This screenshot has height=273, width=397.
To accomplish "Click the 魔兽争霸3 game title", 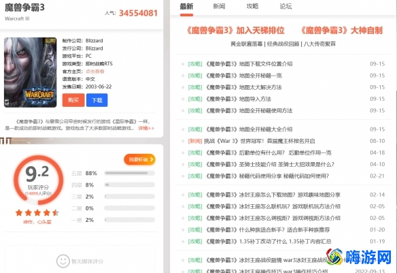I will pyautogui.click(x=24, y=7).
